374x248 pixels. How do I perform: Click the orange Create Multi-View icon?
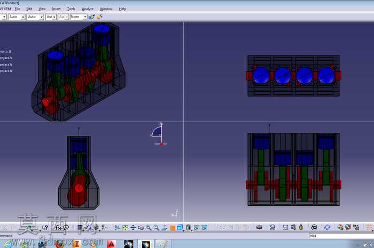click(x=173, y=228)
